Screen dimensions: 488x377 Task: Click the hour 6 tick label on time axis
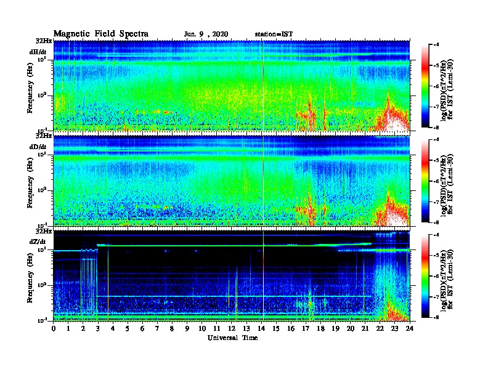[142, 329]
